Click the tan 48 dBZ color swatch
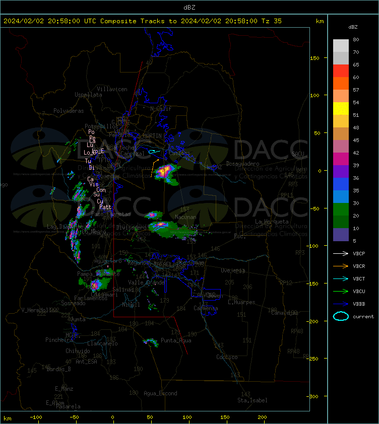Screen dimensions: 379x424 point(341,133)
